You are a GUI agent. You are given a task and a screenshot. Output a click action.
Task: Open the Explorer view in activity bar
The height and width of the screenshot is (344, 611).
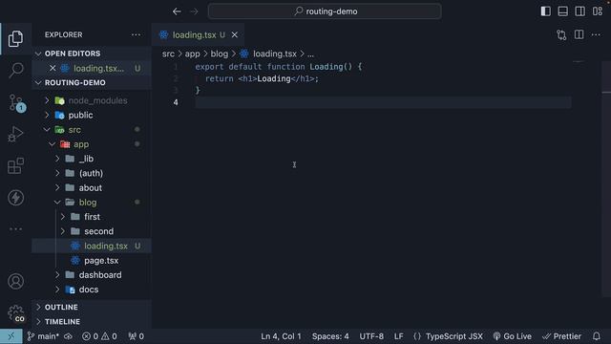click(15, 38)
